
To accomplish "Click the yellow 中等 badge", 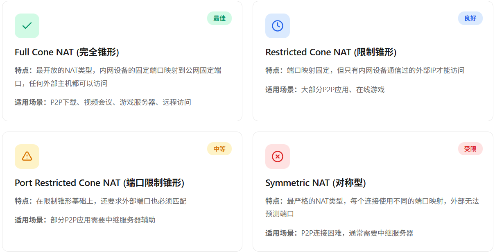I will click(219, 149).
